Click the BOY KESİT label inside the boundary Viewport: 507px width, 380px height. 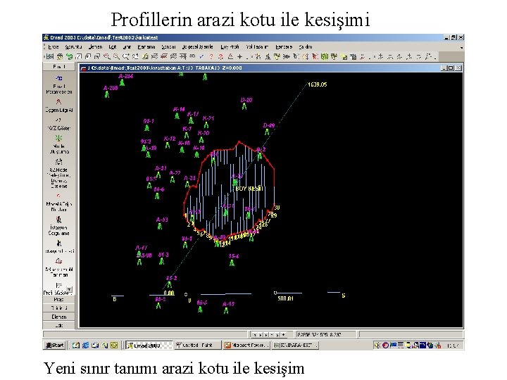(x=249, y=189)
